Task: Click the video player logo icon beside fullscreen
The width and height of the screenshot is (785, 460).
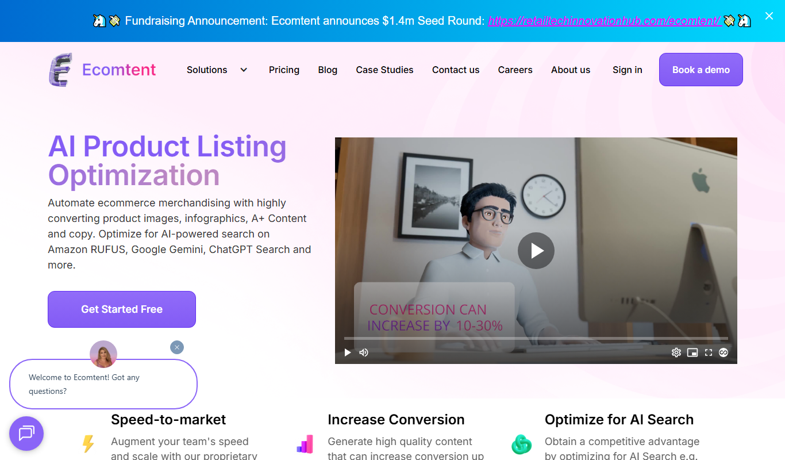Action: click(724, 352)
